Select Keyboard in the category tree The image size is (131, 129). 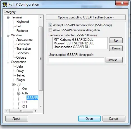[x=23, y=22]
